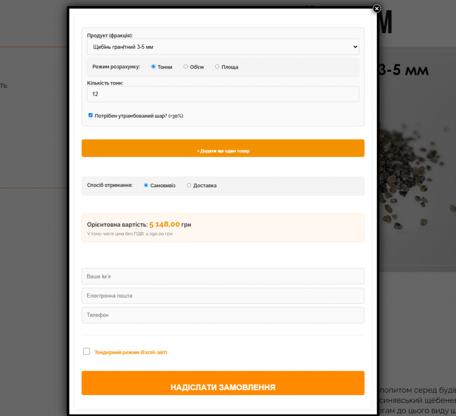Open the Продукт (фракція) dropdown

coord(223,47)
